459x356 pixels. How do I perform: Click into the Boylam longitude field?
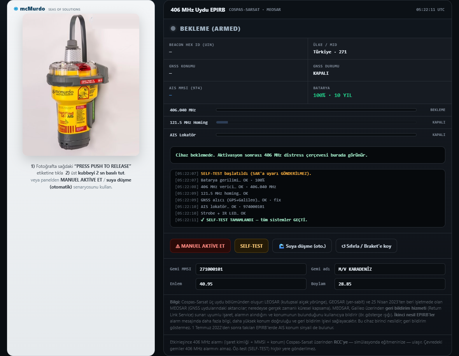point(390,284)
